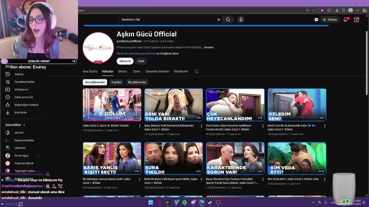Play Özledim Seni thumbnail
The height and width of the screenshot is (207, 369).
pos(297,105)
